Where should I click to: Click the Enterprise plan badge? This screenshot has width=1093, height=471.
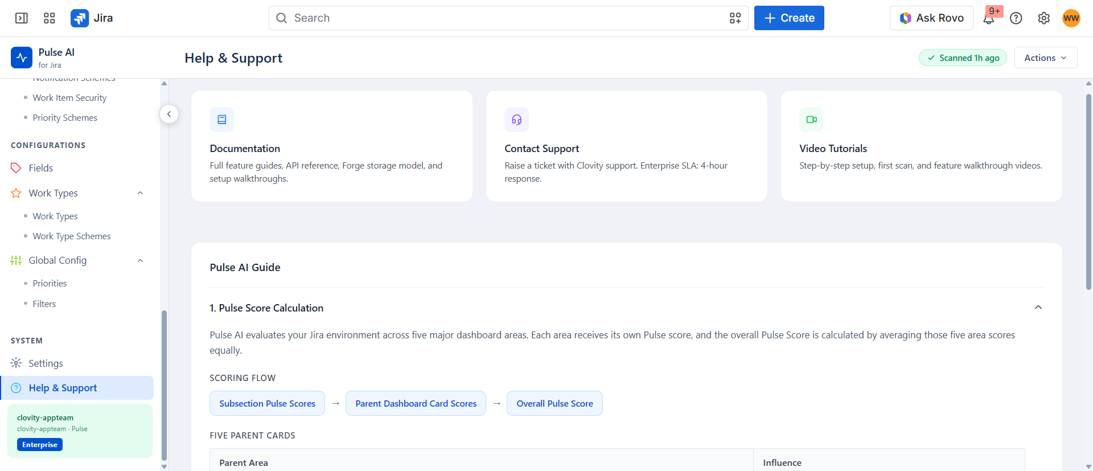point(40,445)
